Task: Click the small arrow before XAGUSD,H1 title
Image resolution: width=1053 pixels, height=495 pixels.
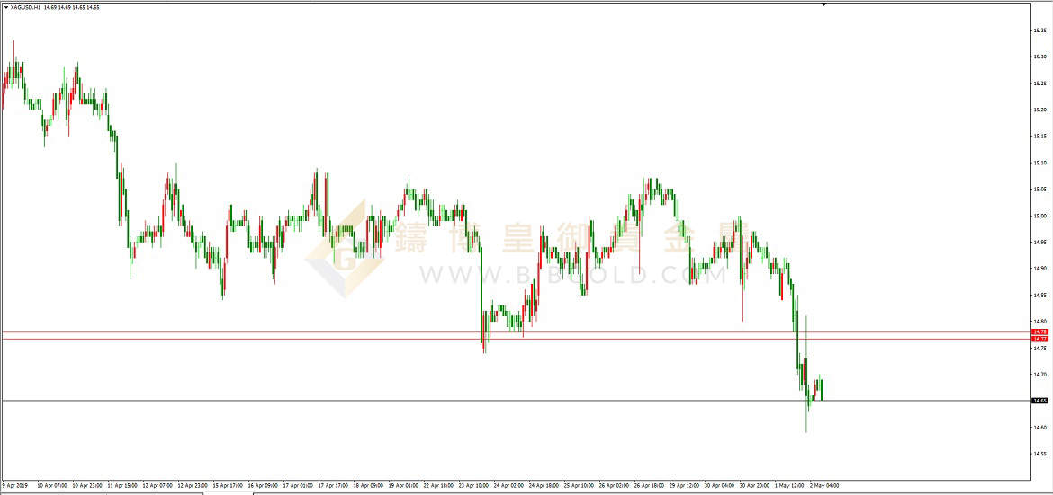Action: [x=5, y=7]
